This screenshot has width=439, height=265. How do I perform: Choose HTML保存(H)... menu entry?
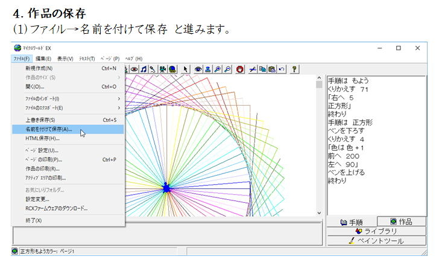(x=68, y=139)
